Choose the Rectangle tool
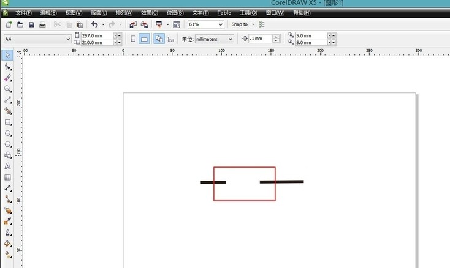This screenshot has height=268, width=450. point(8,122)
